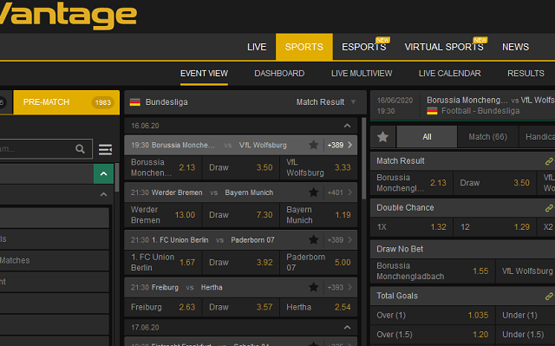This screenshot has width=555, height=346.
Task: Switch to the ESPORTS tab
Action: 364,47
